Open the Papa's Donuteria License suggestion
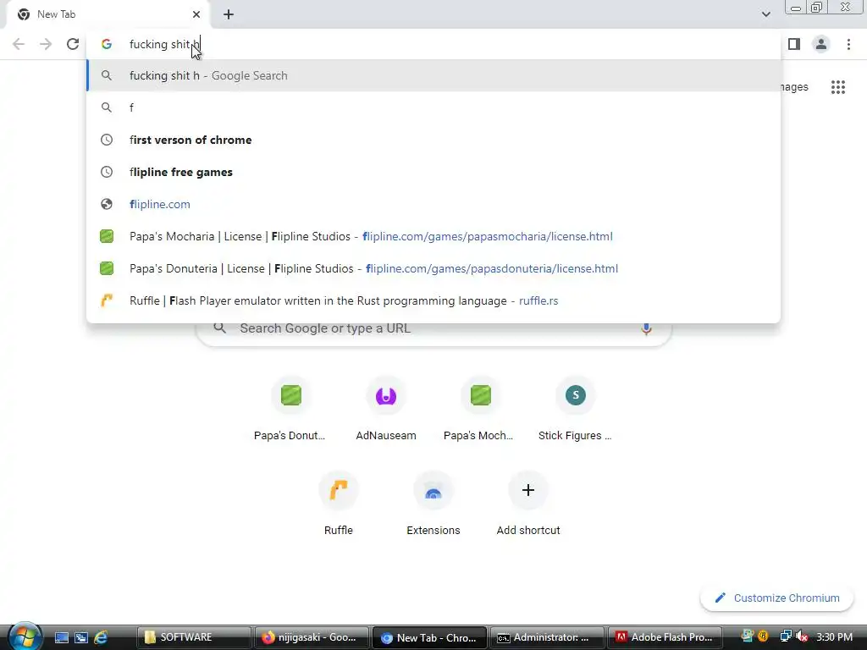 [x=433, y=268]
